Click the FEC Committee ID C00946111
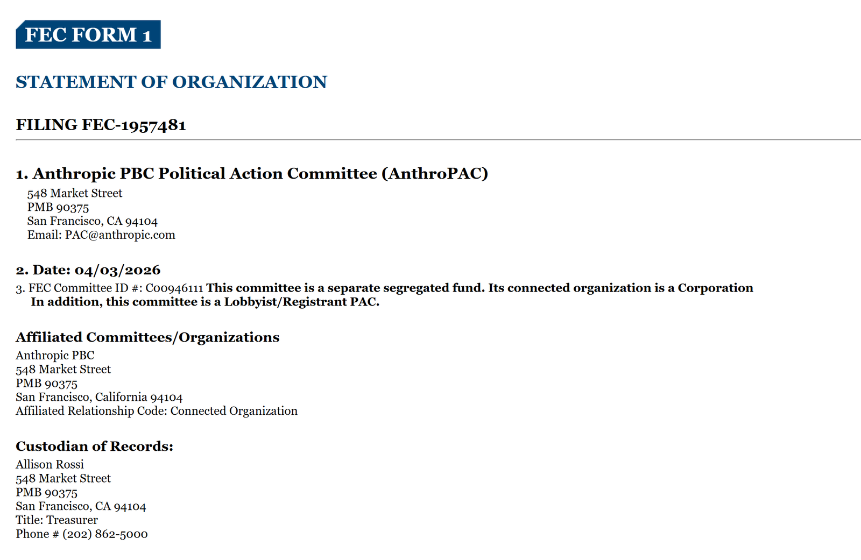The image size is (861, 560). [x=174, y=288]
